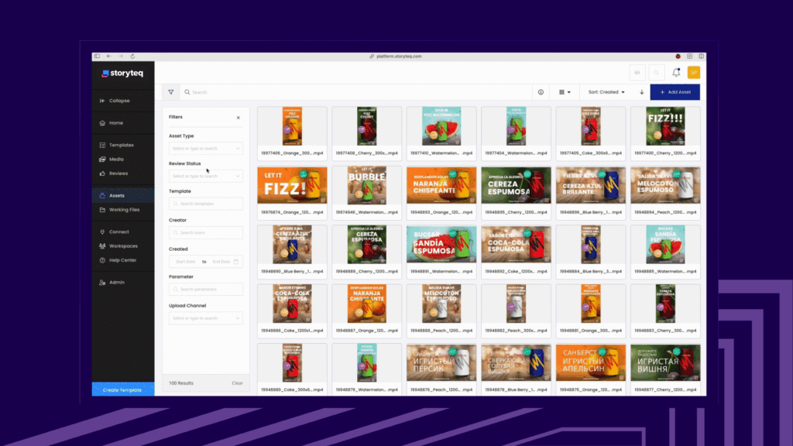The width and height of the screenshot is (793, 446).
Task: Open asset thumbnail 19977410_Watermelon
Action: (441, 126)
